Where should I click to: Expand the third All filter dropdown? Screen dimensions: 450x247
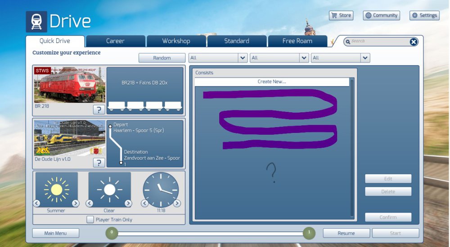(x=365, y=58)
